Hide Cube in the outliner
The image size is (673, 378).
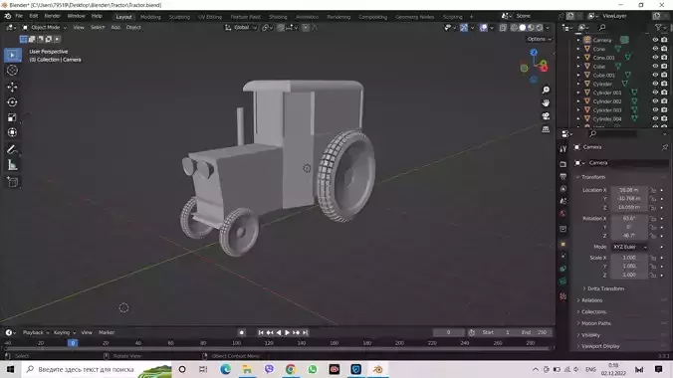655,66
